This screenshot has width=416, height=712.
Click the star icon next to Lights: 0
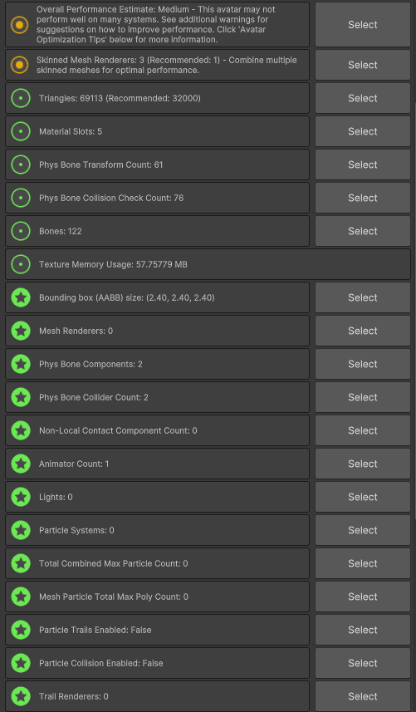click(x=21, y=497)
